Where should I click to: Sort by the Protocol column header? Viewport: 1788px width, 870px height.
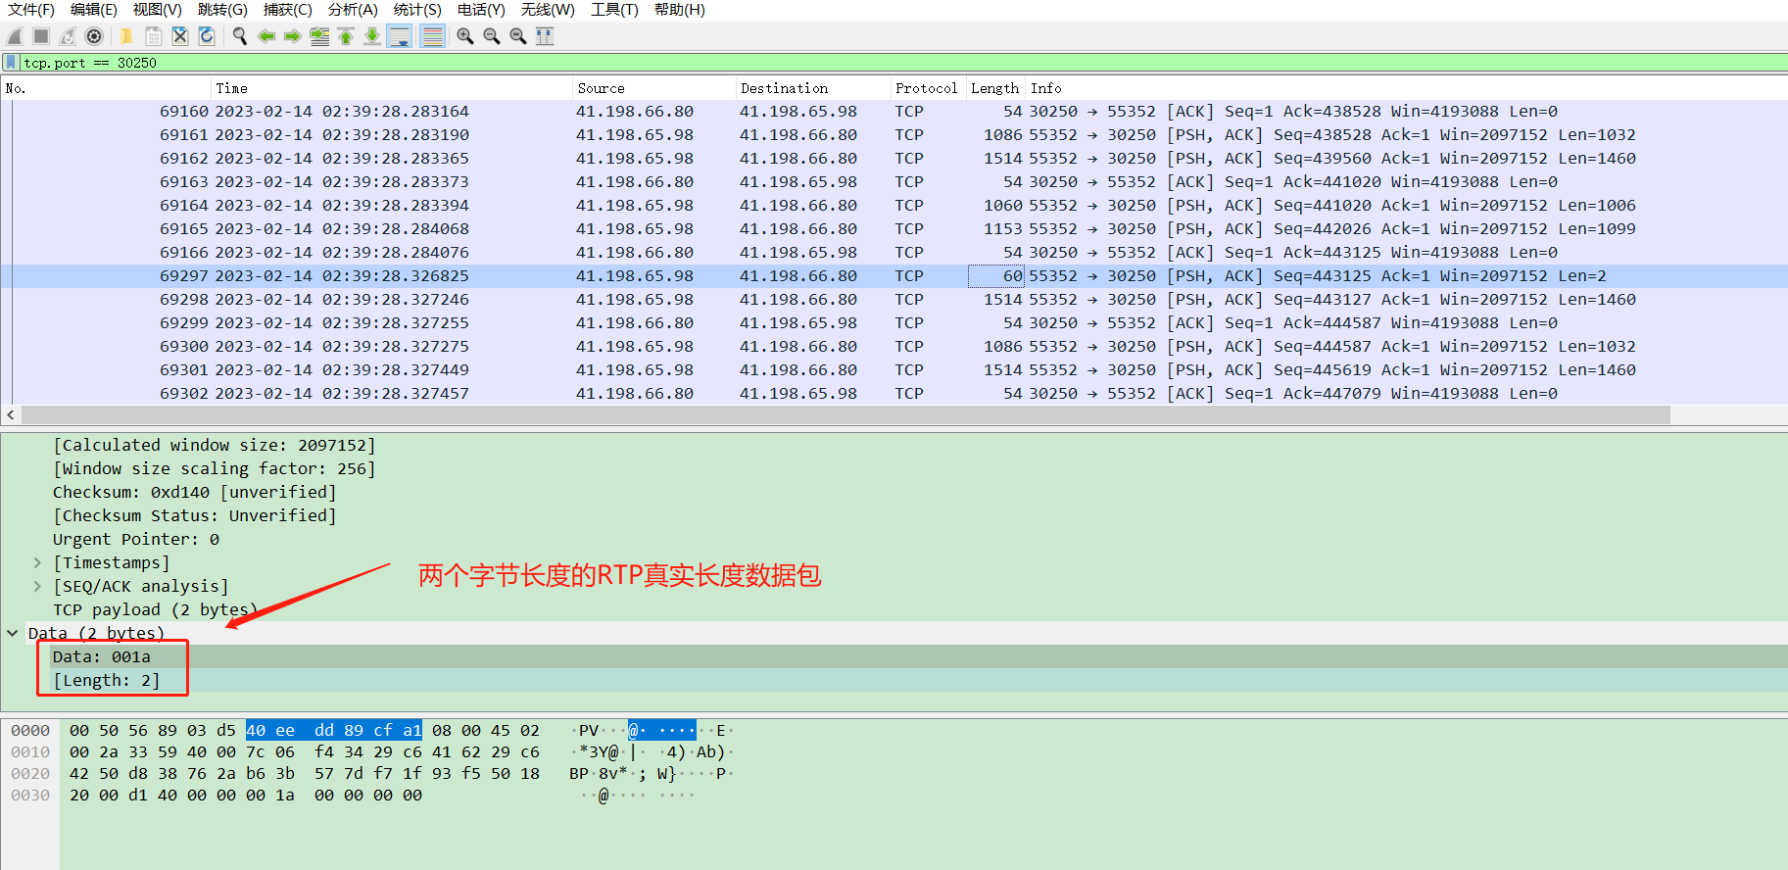929,88
